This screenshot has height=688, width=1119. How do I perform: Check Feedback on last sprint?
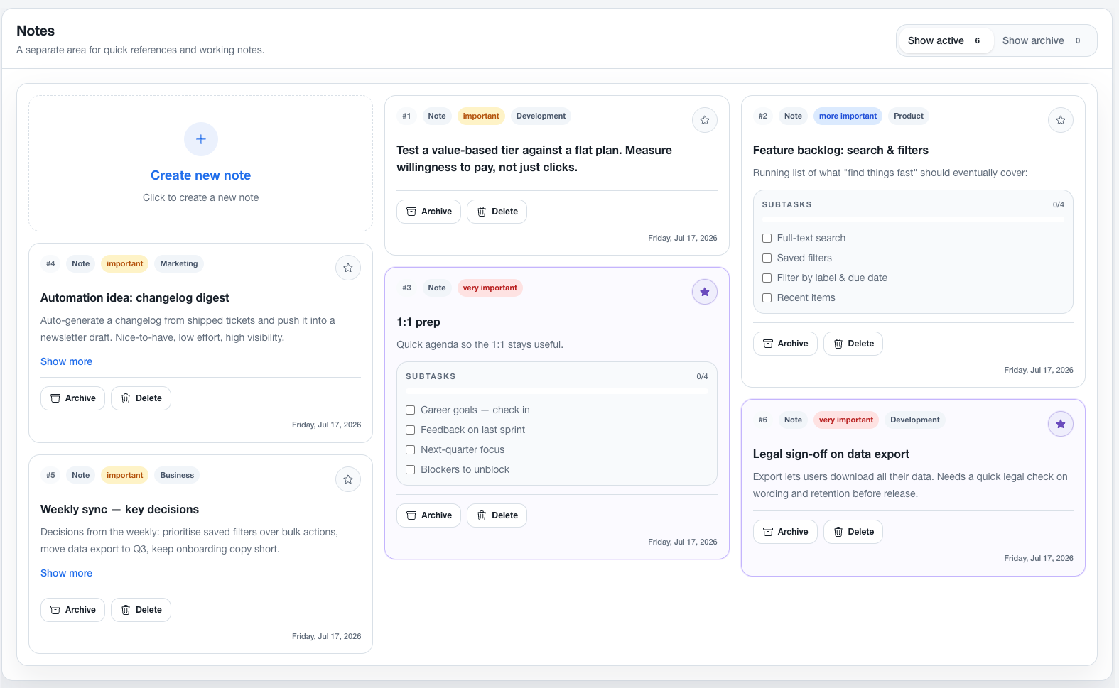click(410, 430)
